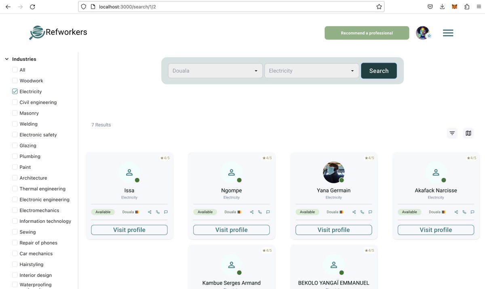The width and height of the screenshot is (485, 289).
Task: Click the 7 Results text
Action: point(101,125)
